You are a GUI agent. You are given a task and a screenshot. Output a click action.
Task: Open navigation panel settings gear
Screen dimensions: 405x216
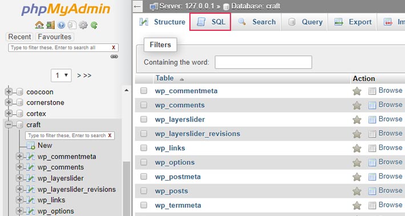click(83, 25)
